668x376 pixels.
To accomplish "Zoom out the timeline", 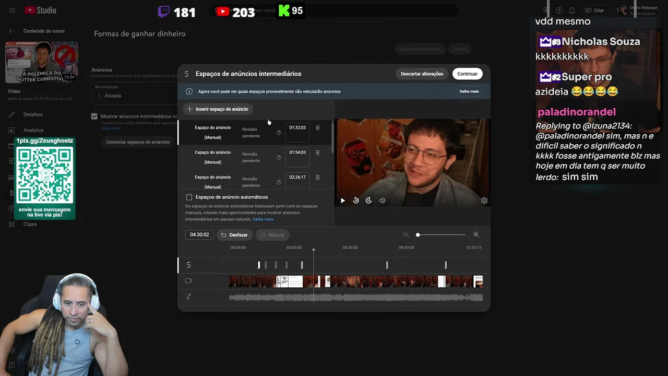I will click(x=406, y=235).
